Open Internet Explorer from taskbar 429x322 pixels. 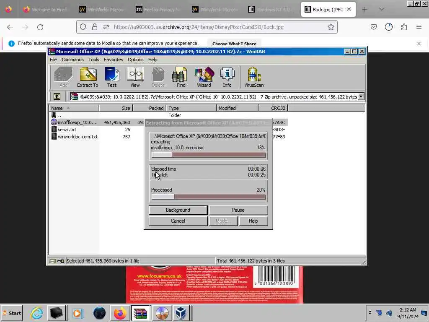(36, 313)
